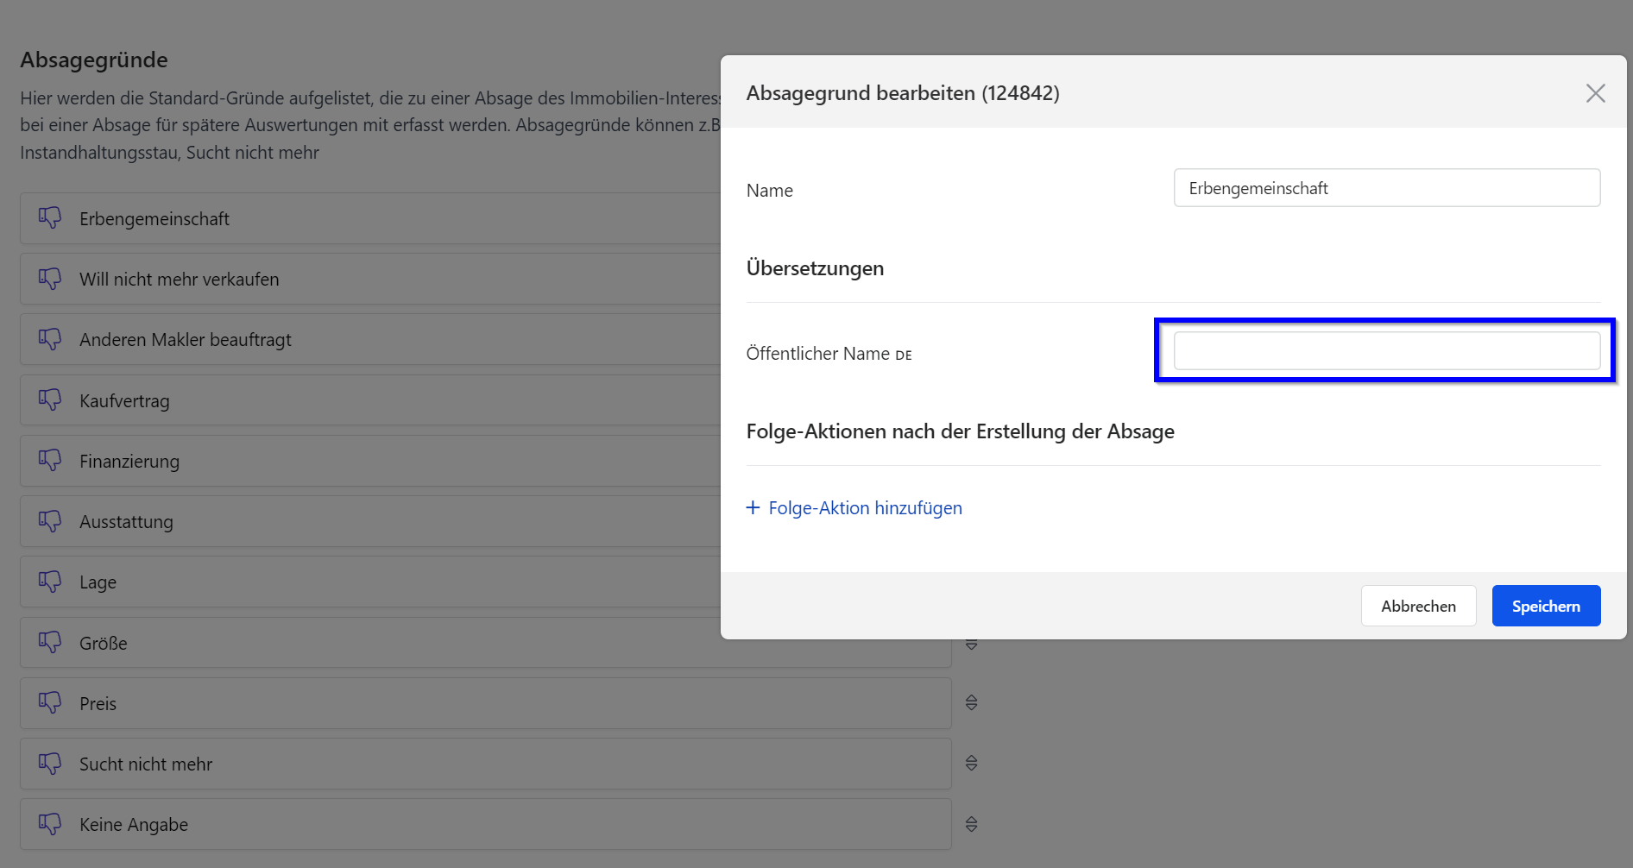Click the Absagegründe page heading
1633x868 pixels.
94,60
